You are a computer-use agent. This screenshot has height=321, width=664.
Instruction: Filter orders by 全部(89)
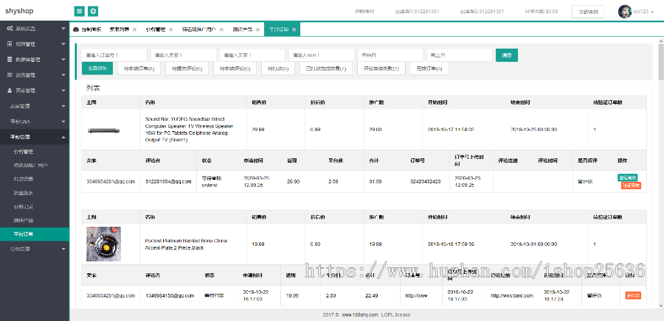(97, 68)
